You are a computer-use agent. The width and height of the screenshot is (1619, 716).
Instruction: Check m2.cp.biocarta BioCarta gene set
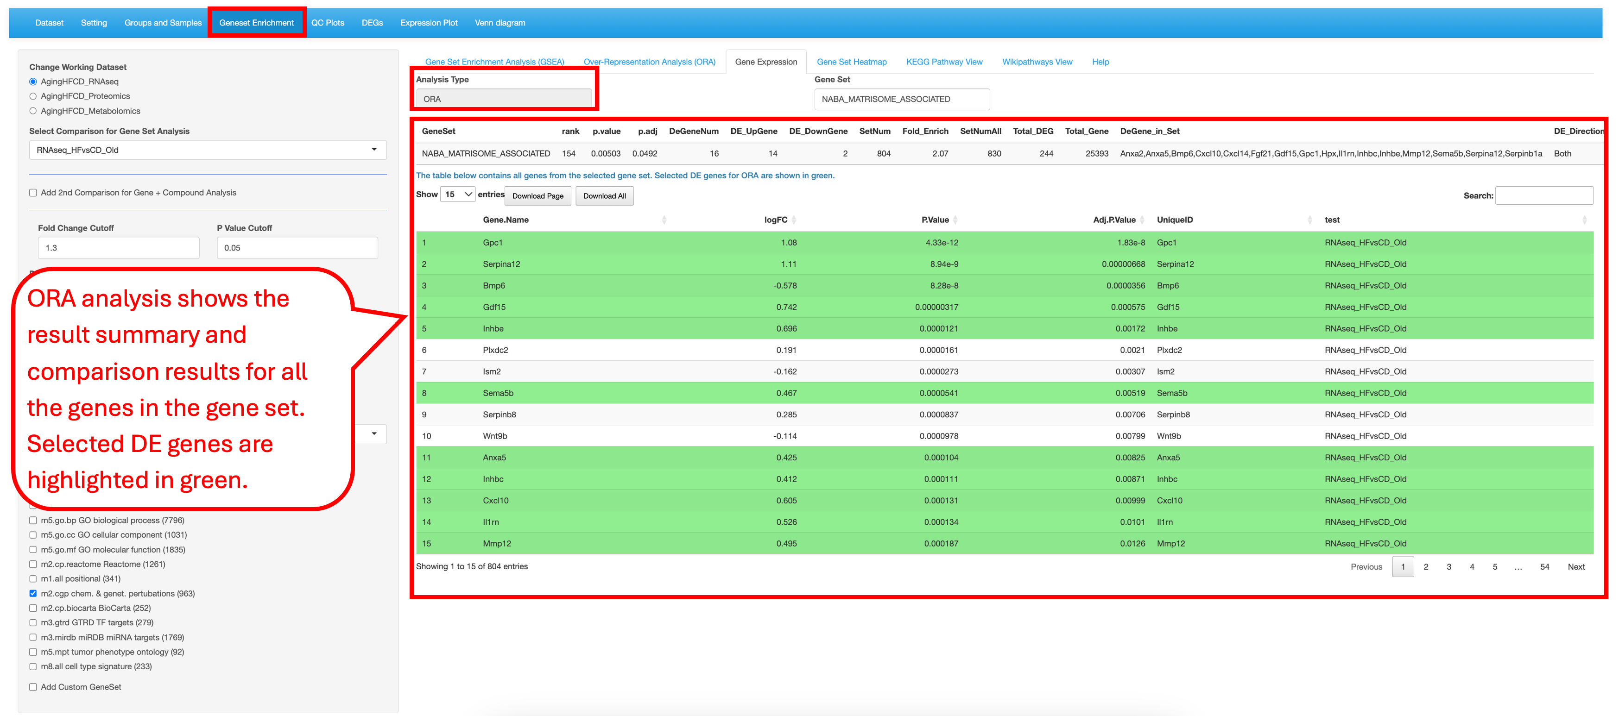[x=33, y=608]
